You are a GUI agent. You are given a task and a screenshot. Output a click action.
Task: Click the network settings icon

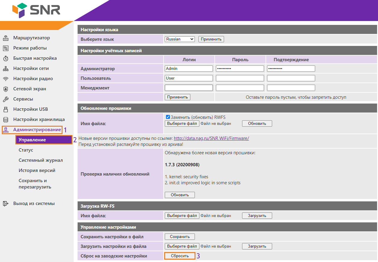[5, 69]
